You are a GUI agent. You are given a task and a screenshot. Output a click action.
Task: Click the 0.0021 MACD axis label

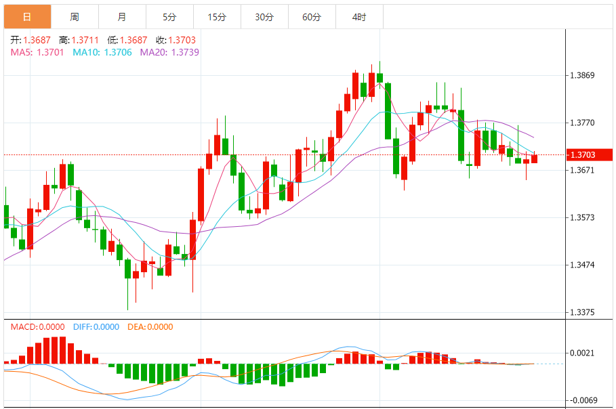pyautogui.click(x=582, y=353)
